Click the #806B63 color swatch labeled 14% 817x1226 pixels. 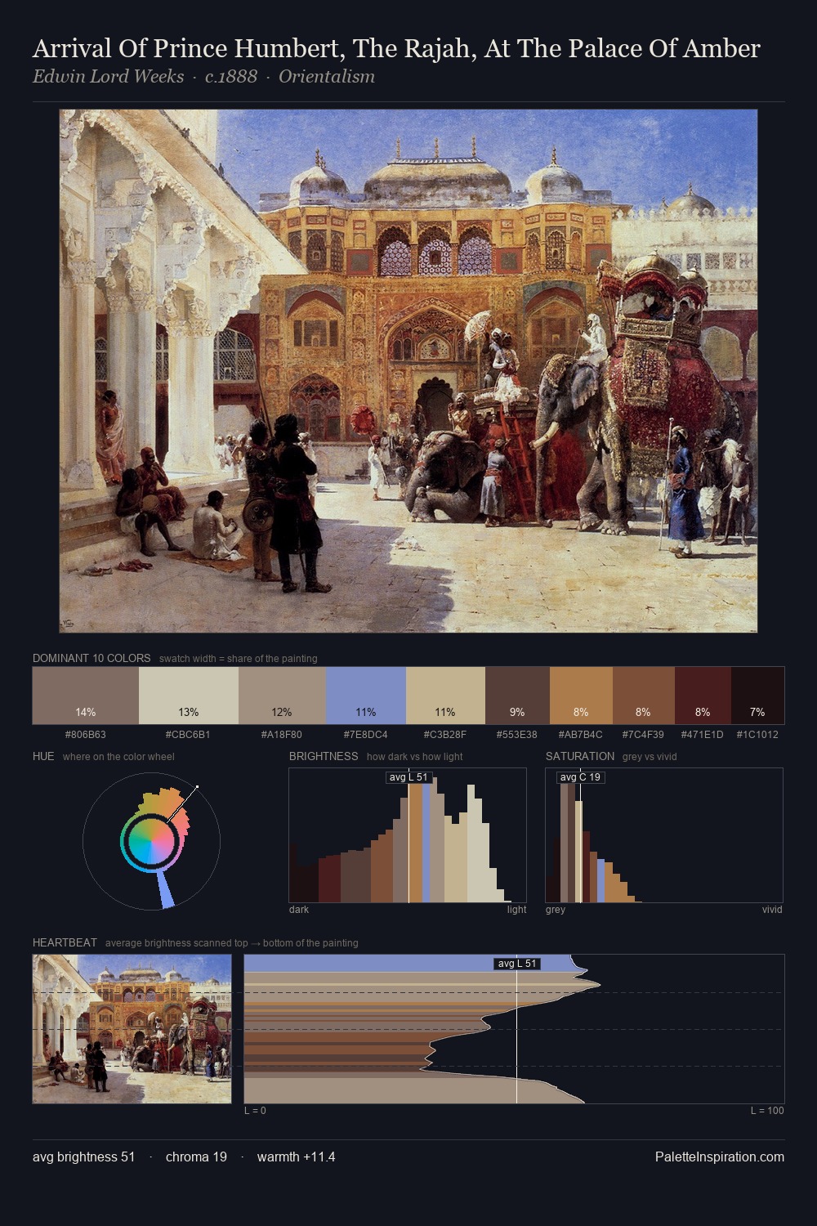[x=86, y=696]
